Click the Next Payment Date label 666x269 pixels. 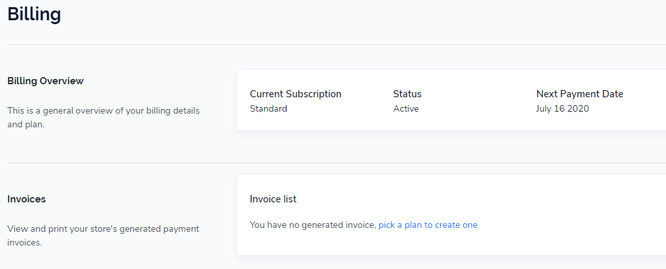580,94
